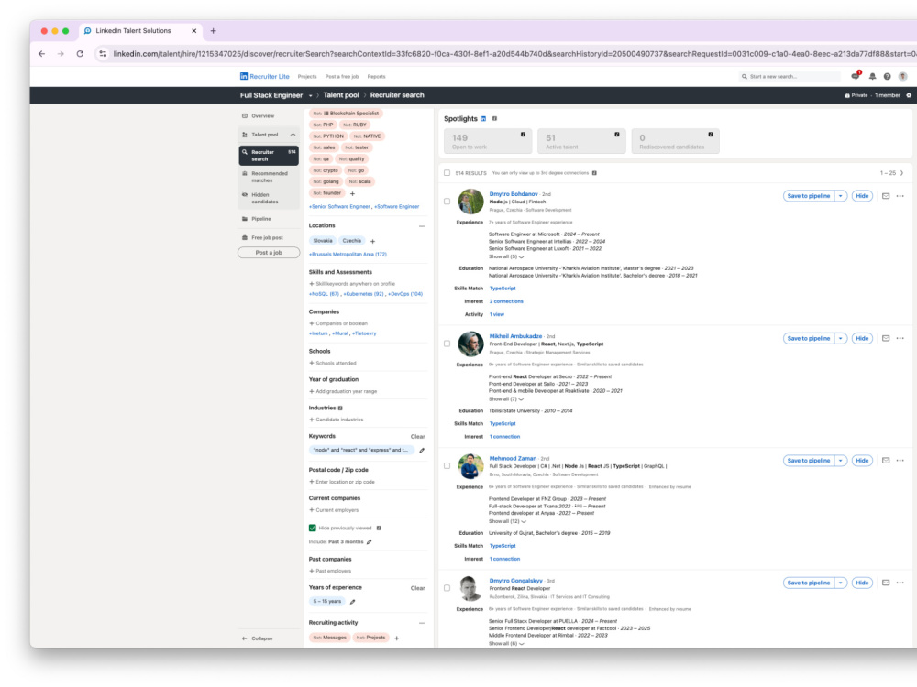Open Recommended matches in sidebar
This screenshot has height=687, width=917.
[x=269, y=177]
